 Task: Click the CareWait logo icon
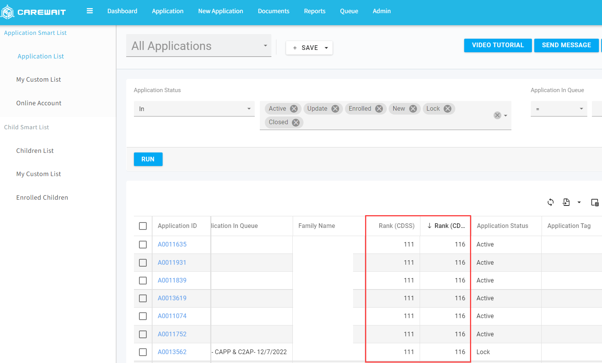coord(8,12)
